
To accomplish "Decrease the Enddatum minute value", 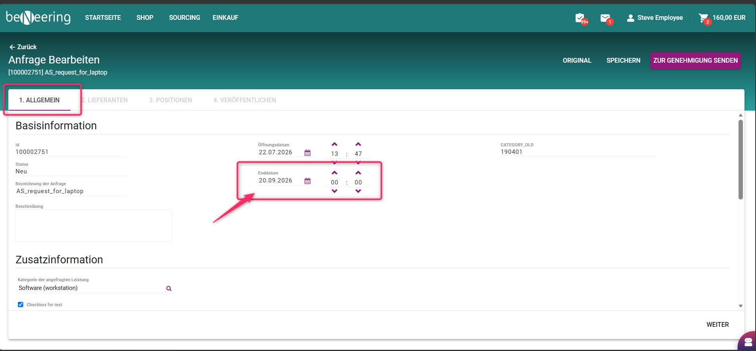I will point(358,191).
